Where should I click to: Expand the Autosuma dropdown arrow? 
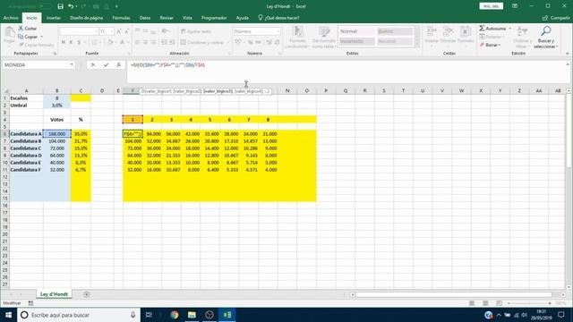click(x=510, y=28)
